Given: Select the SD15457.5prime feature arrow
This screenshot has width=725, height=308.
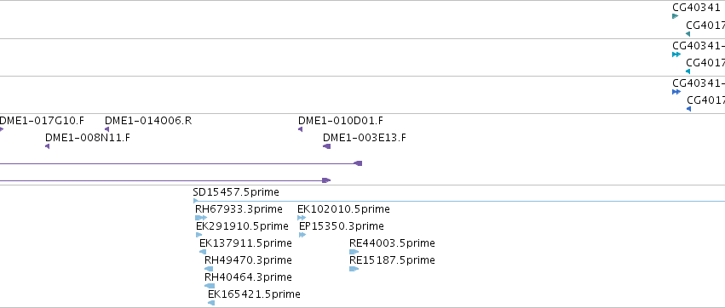Looking at the screenshot, I should pyautogui.click(x=195, y=201).
